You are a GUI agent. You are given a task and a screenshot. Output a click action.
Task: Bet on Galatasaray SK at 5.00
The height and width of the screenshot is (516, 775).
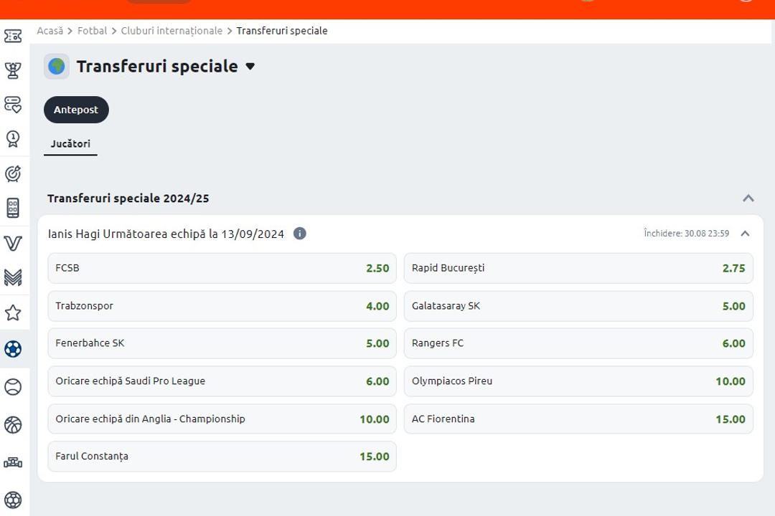578,306
